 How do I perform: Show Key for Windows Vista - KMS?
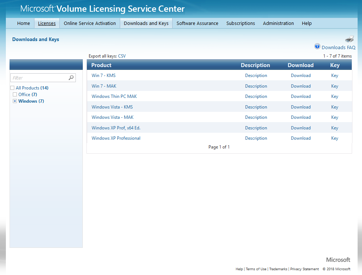(x=335, y=107)
